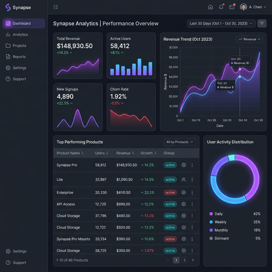This screenshot has height=272, width=272.
Task: Toggle the sidebar collapse icon
Action: [x=56, y=7]
